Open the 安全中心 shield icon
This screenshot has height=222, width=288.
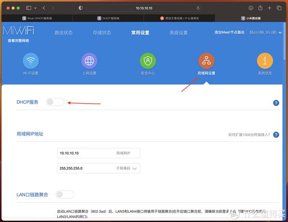point(147,61)
